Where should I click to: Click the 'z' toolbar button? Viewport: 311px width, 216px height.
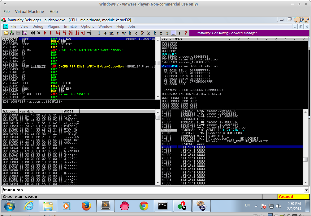click(161, 33)
